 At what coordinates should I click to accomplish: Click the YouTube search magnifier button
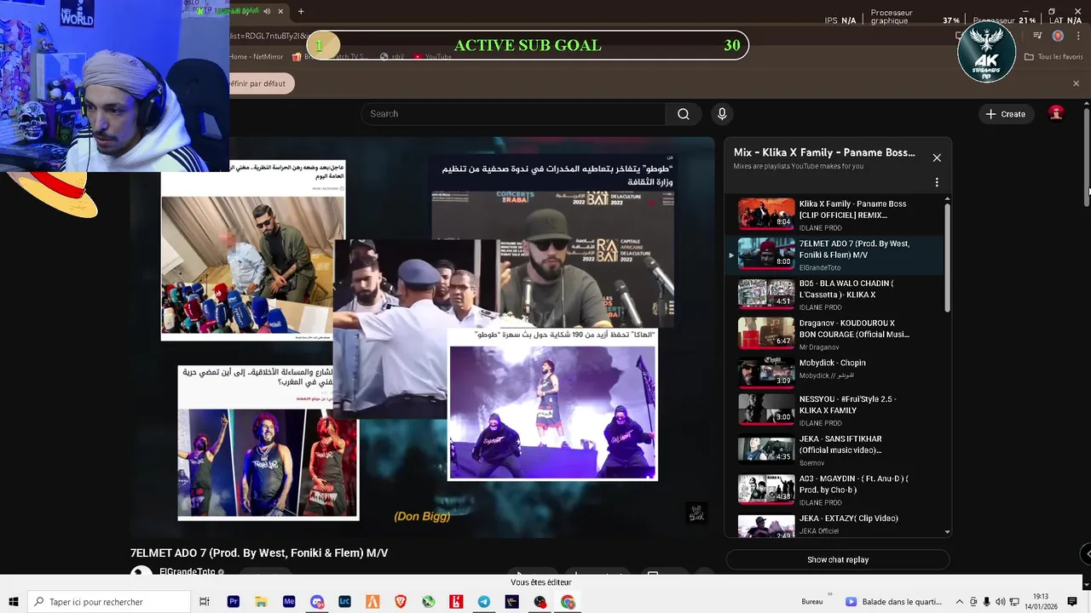pos(684,114)
